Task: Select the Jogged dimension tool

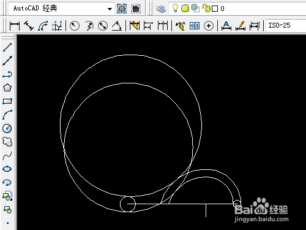Action: [89, 26]
